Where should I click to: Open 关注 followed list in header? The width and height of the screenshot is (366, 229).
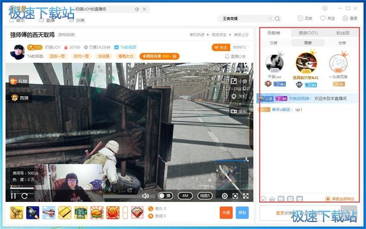(x=327, y=18)
